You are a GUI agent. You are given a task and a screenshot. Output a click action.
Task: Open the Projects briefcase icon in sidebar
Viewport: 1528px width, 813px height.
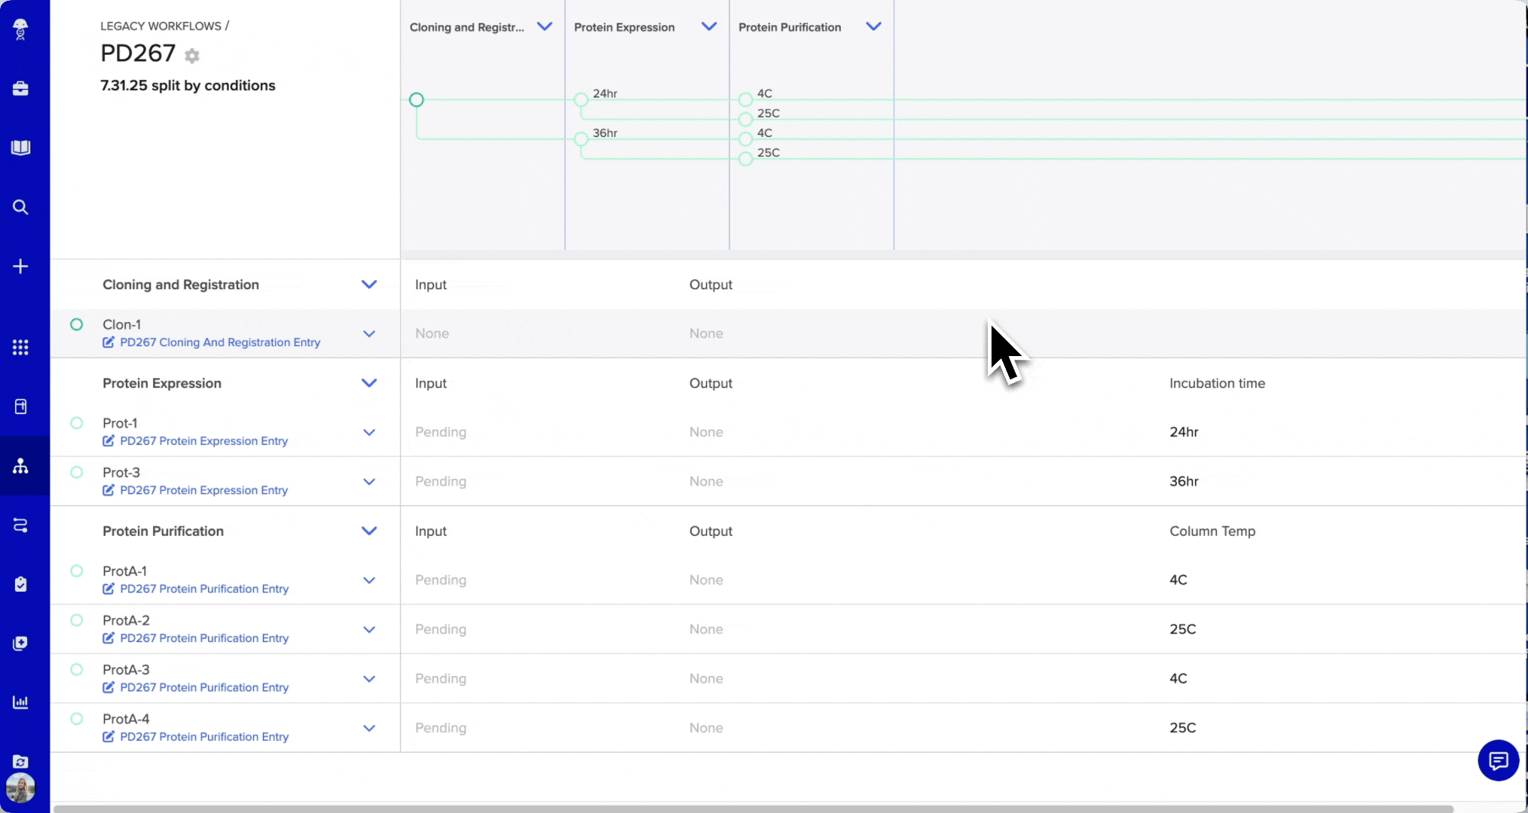(x=20, y=89)
